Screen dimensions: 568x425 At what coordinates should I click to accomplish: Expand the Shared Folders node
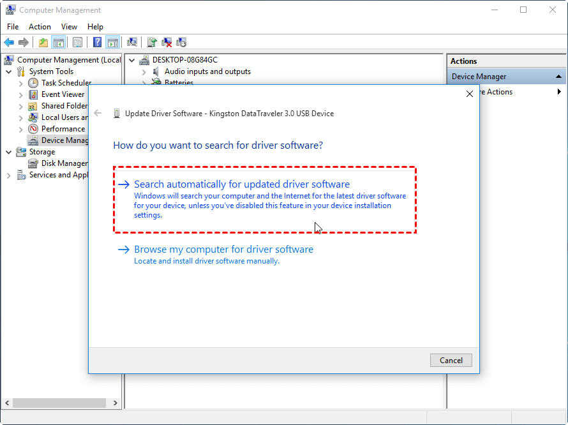pyautogui.click(x=20, y=107)
